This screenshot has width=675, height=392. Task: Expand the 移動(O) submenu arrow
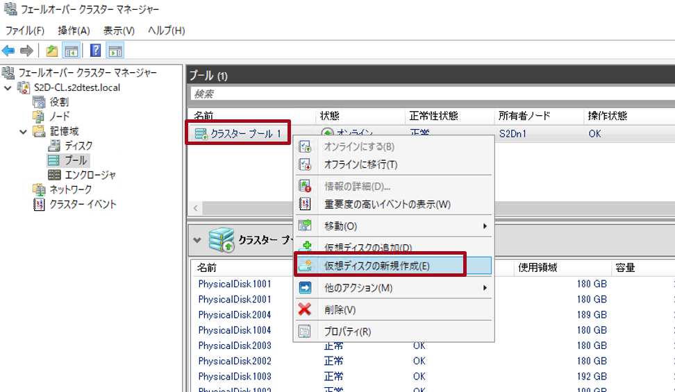click(x=485, y=226)
